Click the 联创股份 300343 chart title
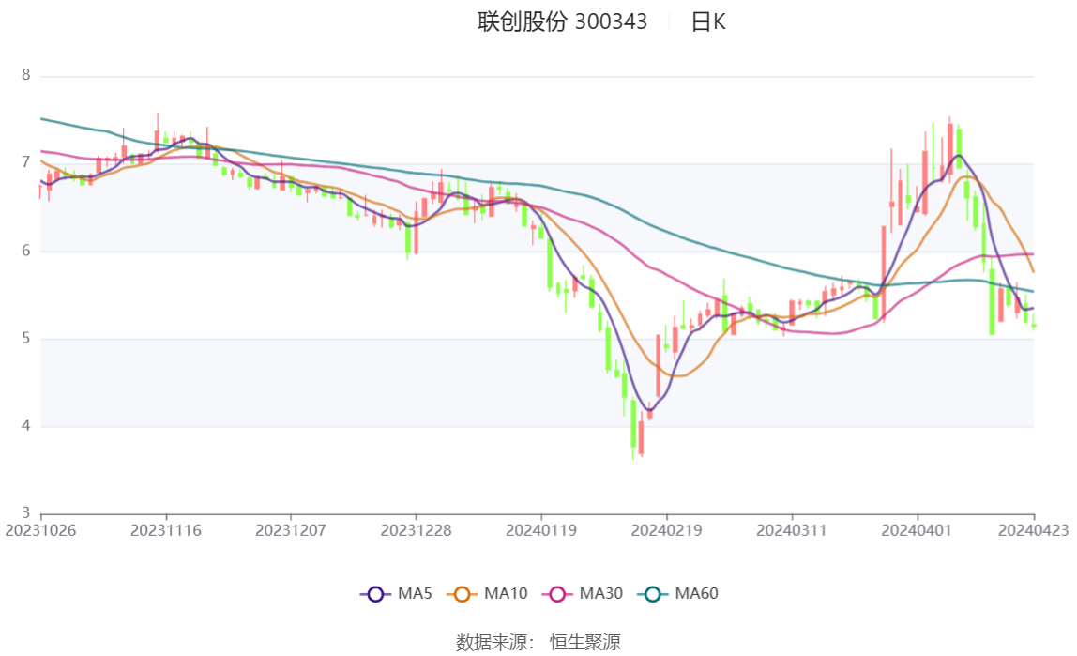This screenshot has width=1077, height=656. click(562, 23)
